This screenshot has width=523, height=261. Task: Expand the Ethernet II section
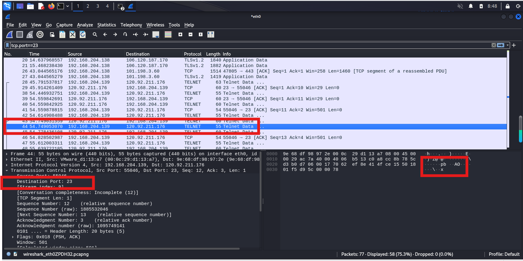click(7, 159)
